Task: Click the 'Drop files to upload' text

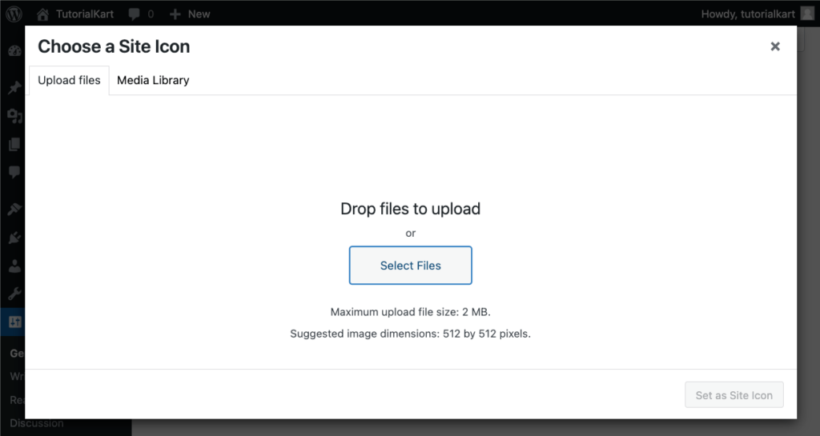Action: pos(411,209)
